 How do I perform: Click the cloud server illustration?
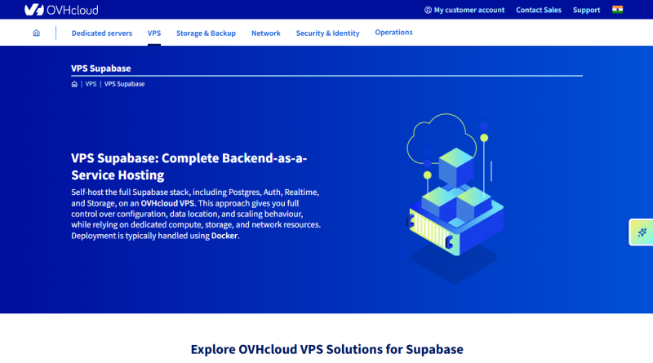455,197
